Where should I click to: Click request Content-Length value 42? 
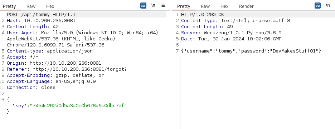(55, 27)
